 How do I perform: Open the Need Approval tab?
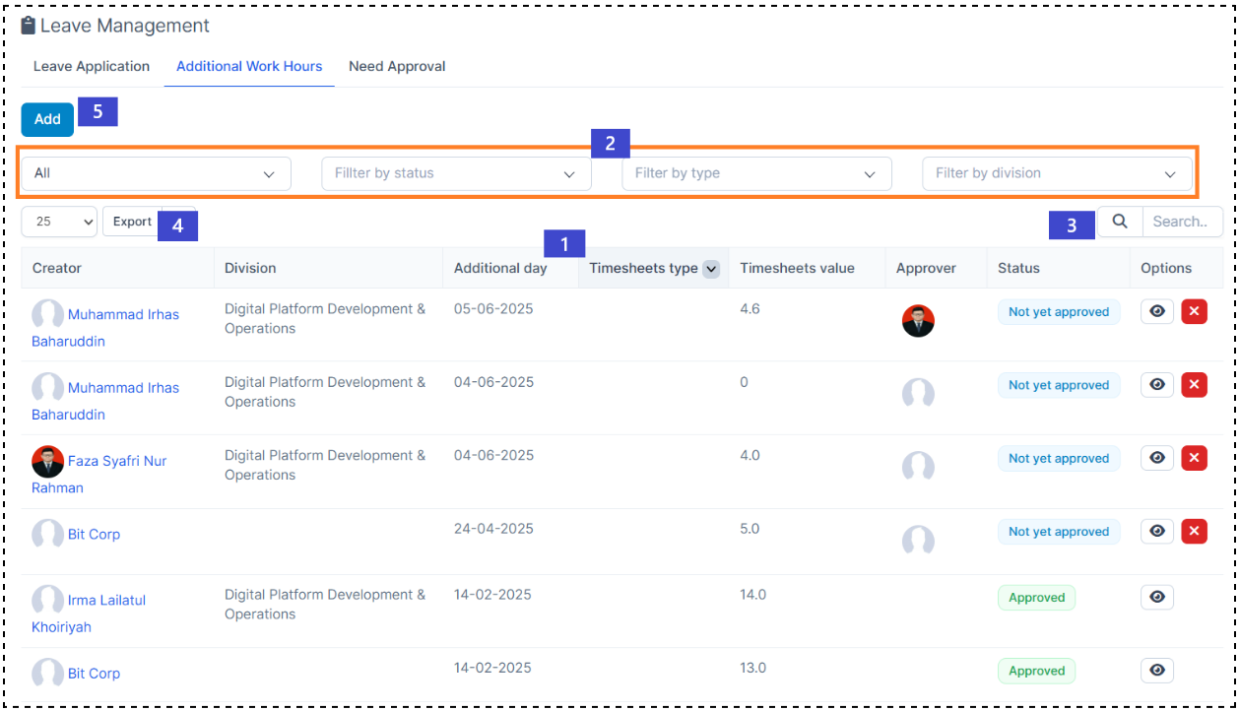coord(397,67)
